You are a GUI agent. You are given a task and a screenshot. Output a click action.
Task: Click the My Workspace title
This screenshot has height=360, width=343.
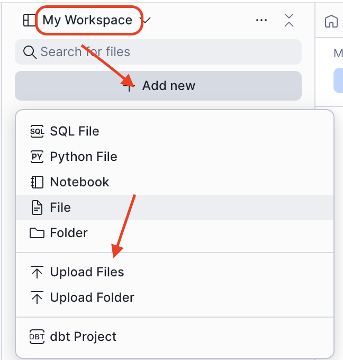(x=87, y=20)
